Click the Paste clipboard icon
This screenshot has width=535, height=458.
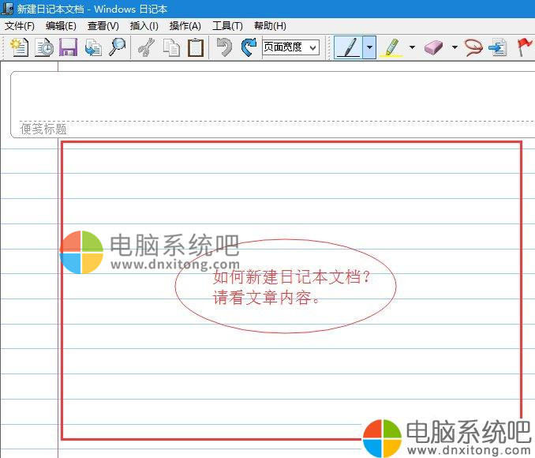coord(196,47)
